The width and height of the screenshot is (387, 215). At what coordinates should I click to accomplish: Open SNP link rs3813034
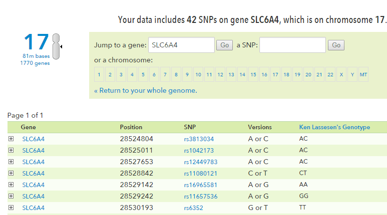pyautogui.click(x=199, y=139)
